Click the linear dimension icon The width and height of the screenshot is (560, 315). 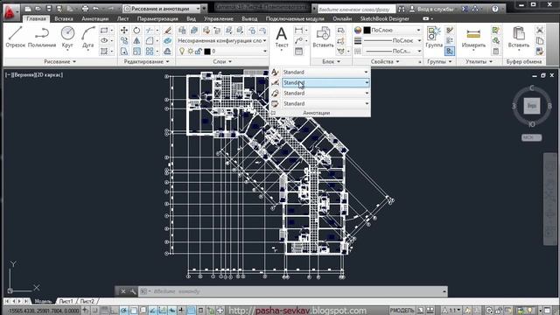click(298, 31)
